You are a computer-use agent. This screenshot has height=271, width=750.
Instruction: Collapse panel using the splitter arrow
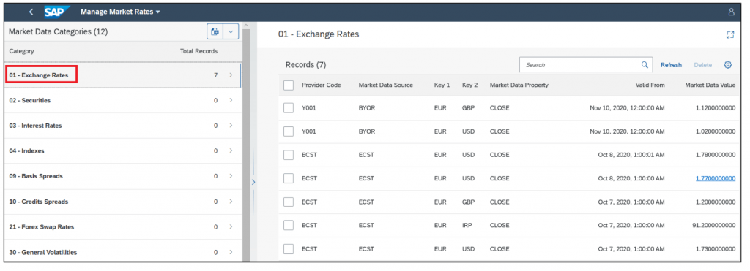[x=253, y=182]
